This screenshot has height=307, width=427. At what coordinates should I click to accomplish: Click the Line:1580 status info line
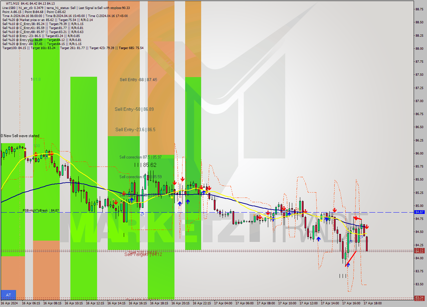coord(66,8)
